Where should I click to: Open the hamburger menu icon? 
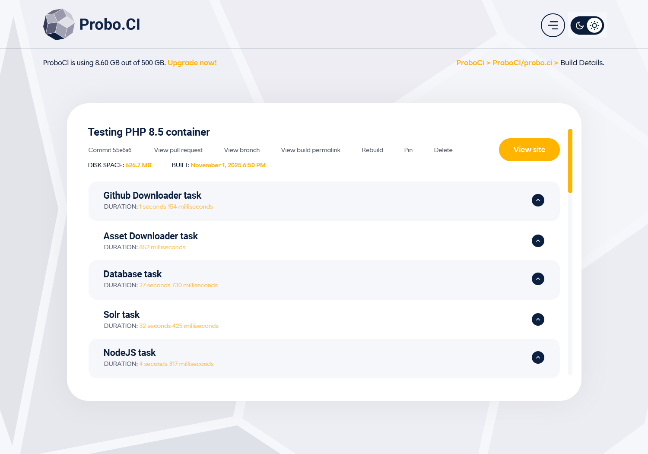553,25
